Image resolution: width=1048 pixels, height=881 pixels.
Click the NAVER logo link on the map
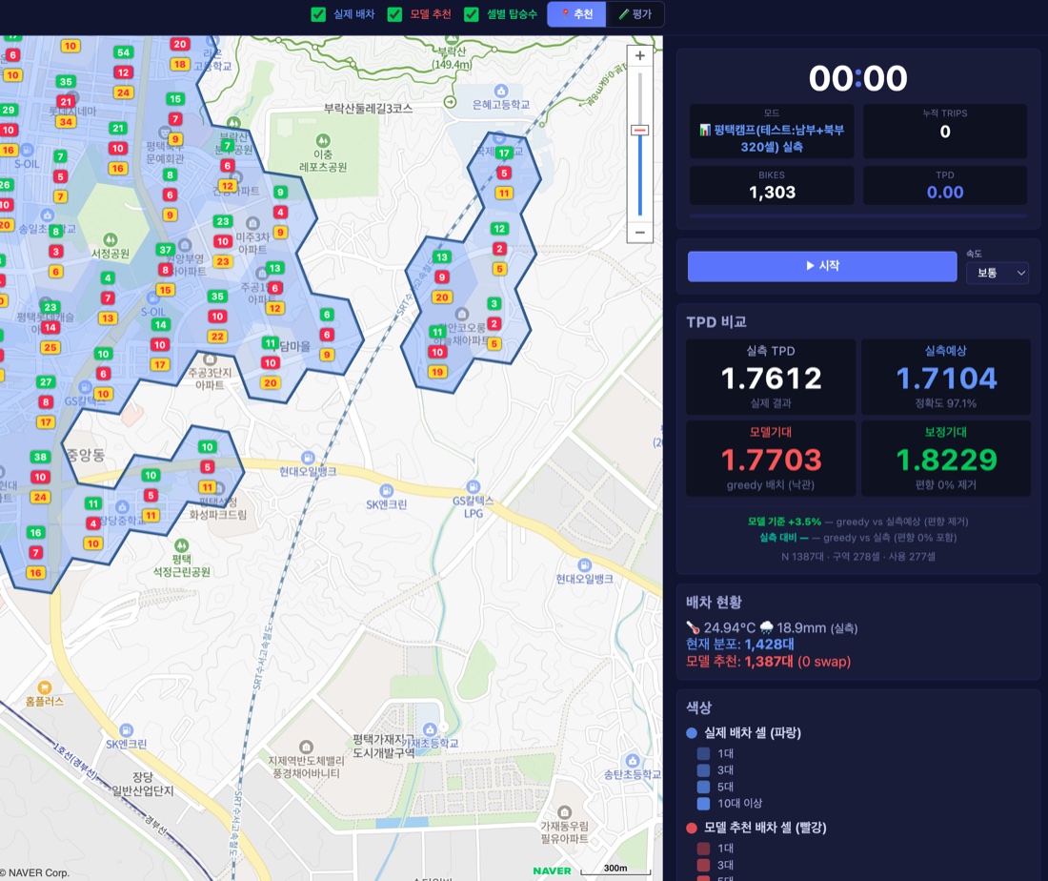[x=552, y=871]
